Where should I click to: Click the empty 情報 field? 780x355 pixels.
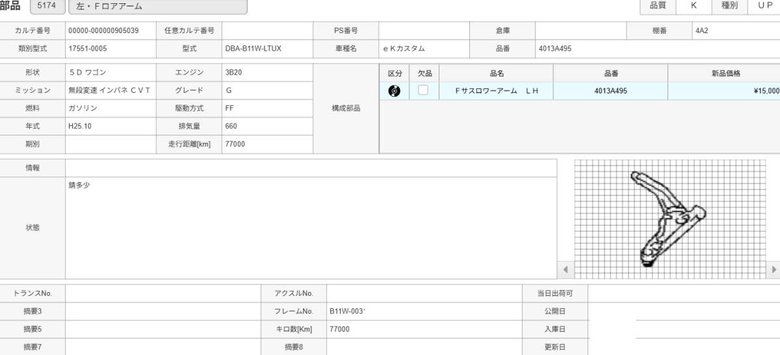(x=311, y=167)
